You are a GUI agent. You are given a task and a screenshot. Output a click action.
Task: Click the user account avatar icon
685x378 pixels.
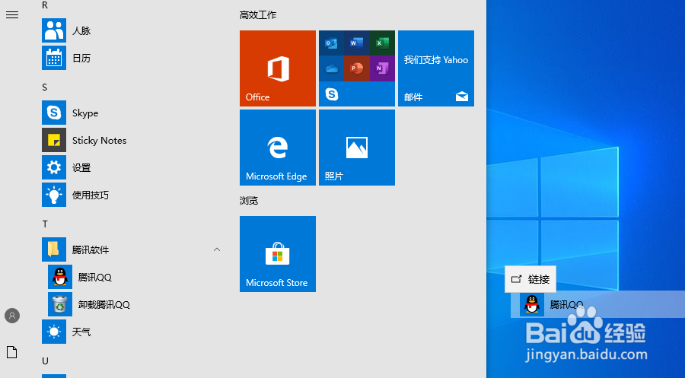12,316
